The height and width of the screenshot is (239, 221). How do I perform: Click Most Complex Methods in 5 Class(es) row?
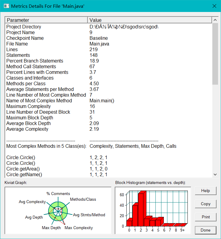tap(108, 146)
